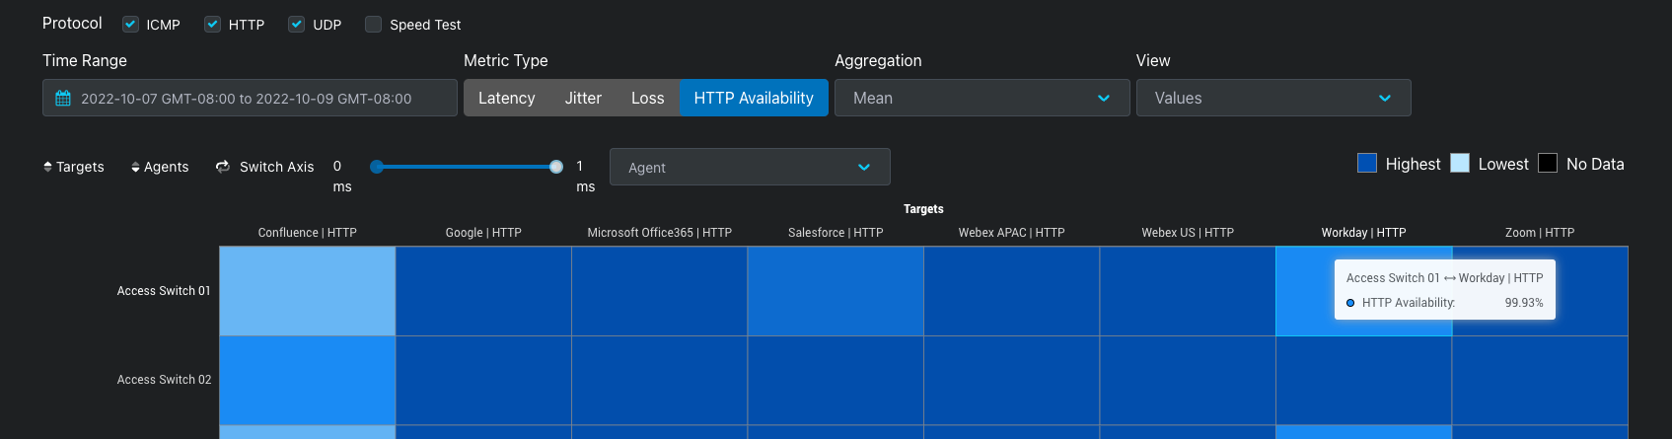The height and width of the screenshot is (439, 1672).
Task: Uncheck the ICMP protocol checkbox
Action: (130, 24)
